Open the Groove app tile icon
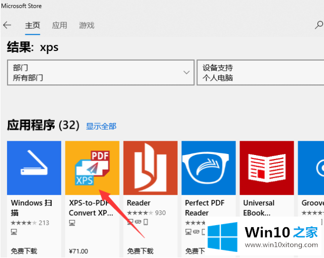Image resolution: width=324 pixels, height=258 pixels. (x=311, y=168)
